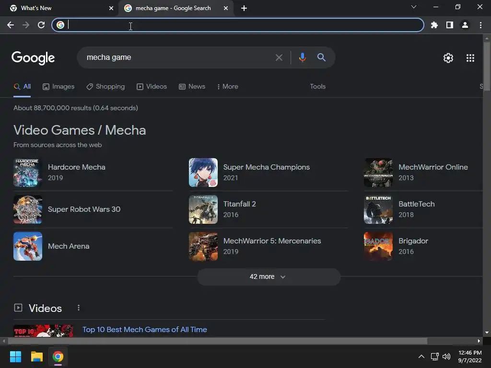Click the Super Mecha Champions title

coord(267,167)
